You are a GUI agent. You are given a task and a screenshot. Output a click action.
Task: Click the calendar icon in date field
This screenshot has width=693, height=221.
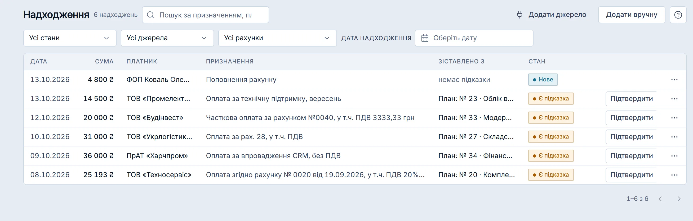coord(425,38)
